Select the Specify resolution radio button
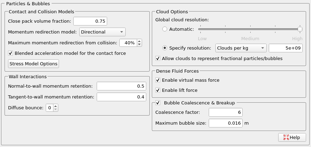Image resolution: width=311 pixels, height=147 pixels. pos(165,48)
